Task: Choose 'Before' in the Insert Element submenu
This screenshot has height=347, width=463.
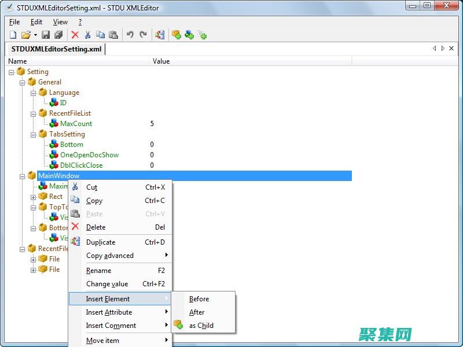Action: pos(199,299)
